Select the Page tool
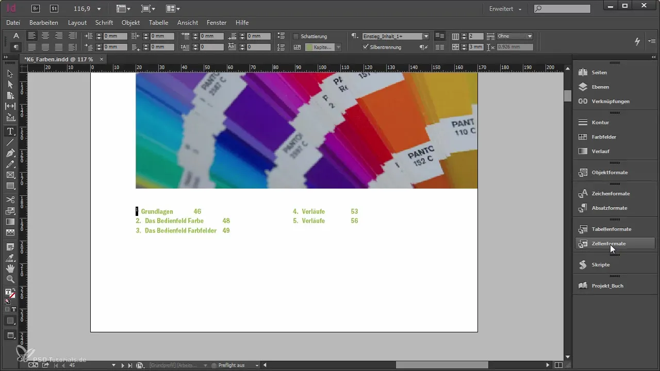The image size is (660, 371). (10, 95)
